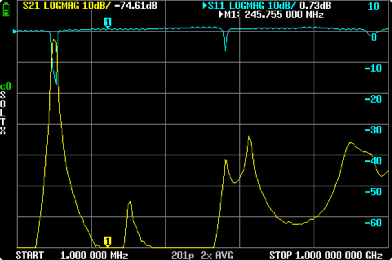392x260 pixels.
Task: Click the 10 scale label at top
Action: (374, 7)
